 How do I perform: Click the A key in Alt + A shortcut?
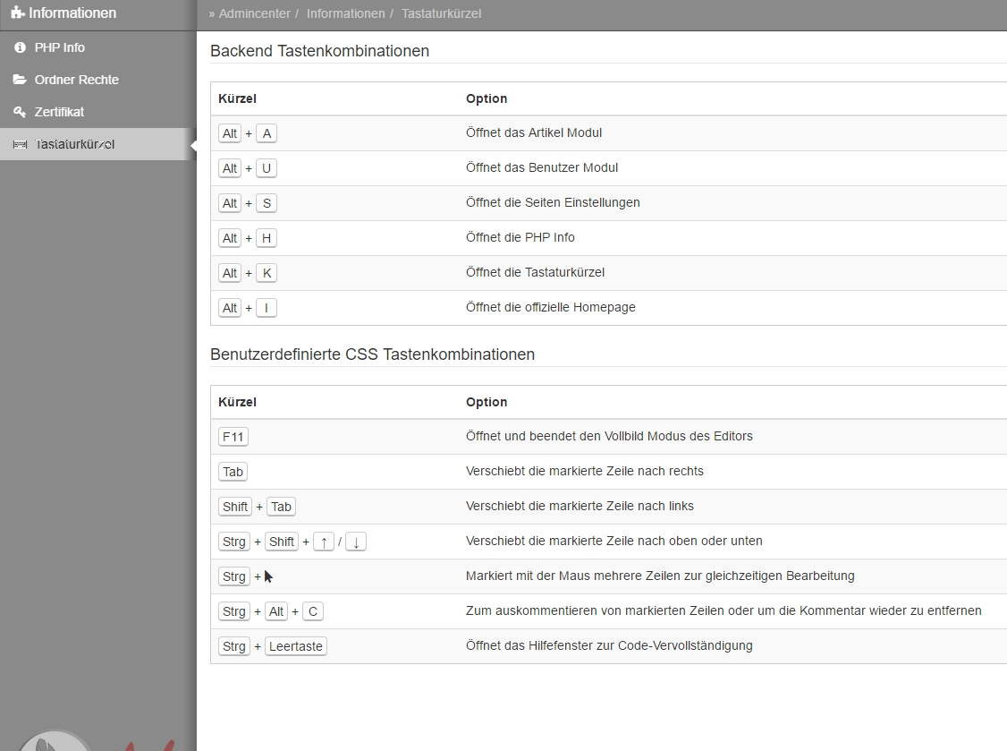pos(267,133)
